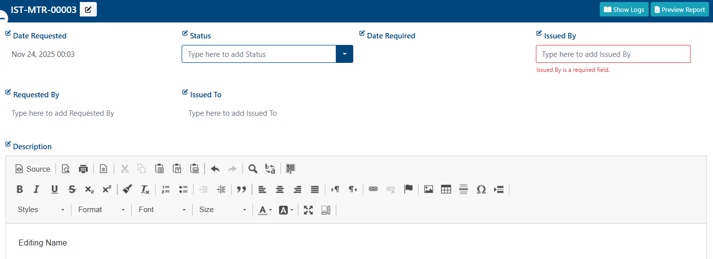This screenshot has width=713, height=259.
Task: Toggle Bold formatting
Action: [x=19, y=190]
